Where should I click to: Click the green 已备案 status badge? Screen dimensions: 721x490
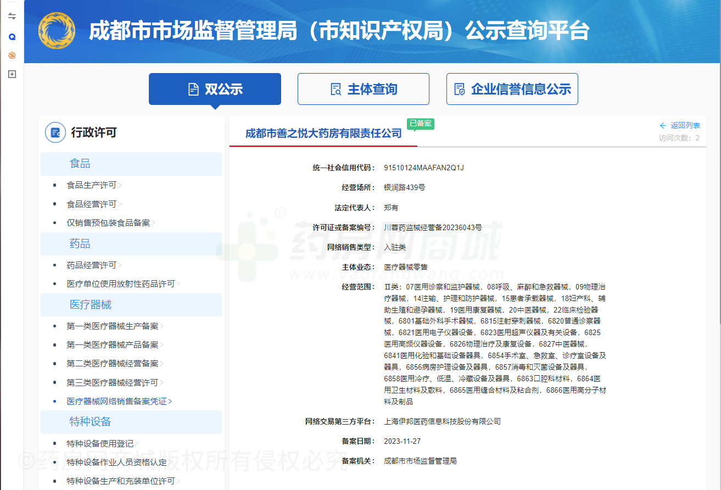[x=420, y=124]
